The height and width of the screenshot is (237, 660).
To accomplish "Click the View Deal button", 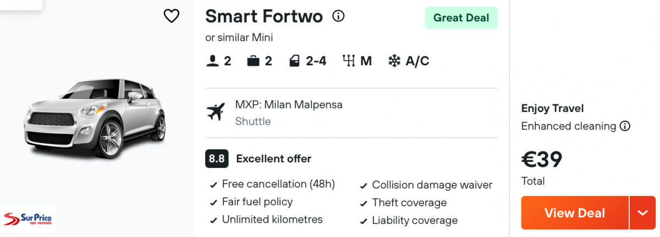I will [x=575, y=213].
